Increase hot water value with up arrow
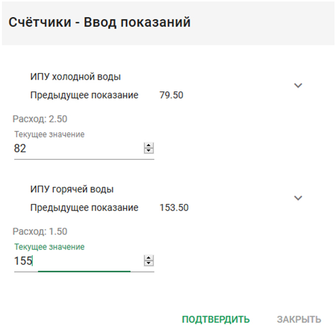Image resolution: width=336 pixels, height=331 pixels. click(148, 258)
